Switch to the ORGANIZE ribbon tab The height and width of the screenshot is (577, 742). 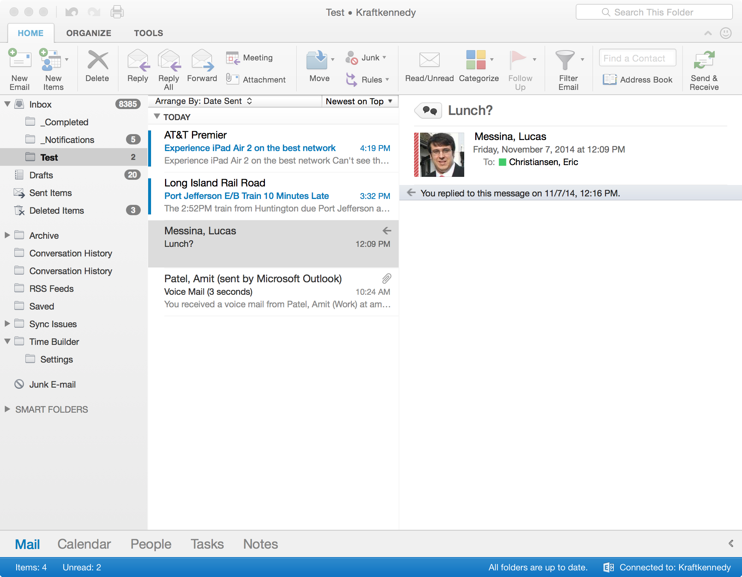point(88,33)
